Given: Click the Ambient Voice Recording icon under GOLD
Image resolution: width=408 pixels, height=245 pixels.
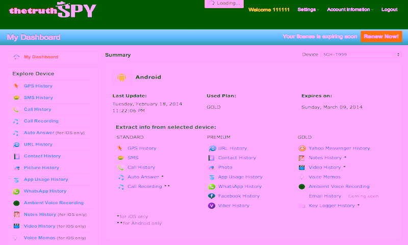Looking at the screenshot, I should [301, 187].
